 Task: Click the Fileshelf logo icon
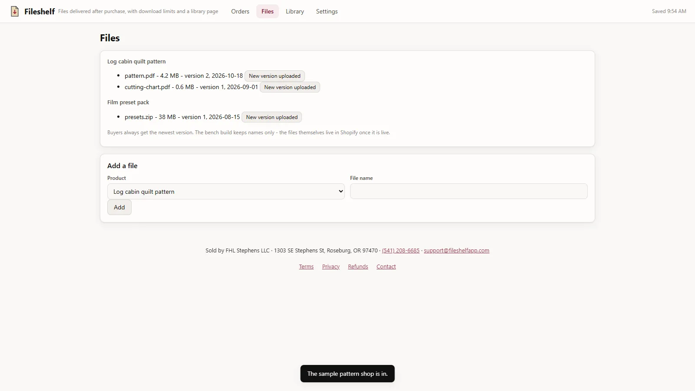pos(15,11)
